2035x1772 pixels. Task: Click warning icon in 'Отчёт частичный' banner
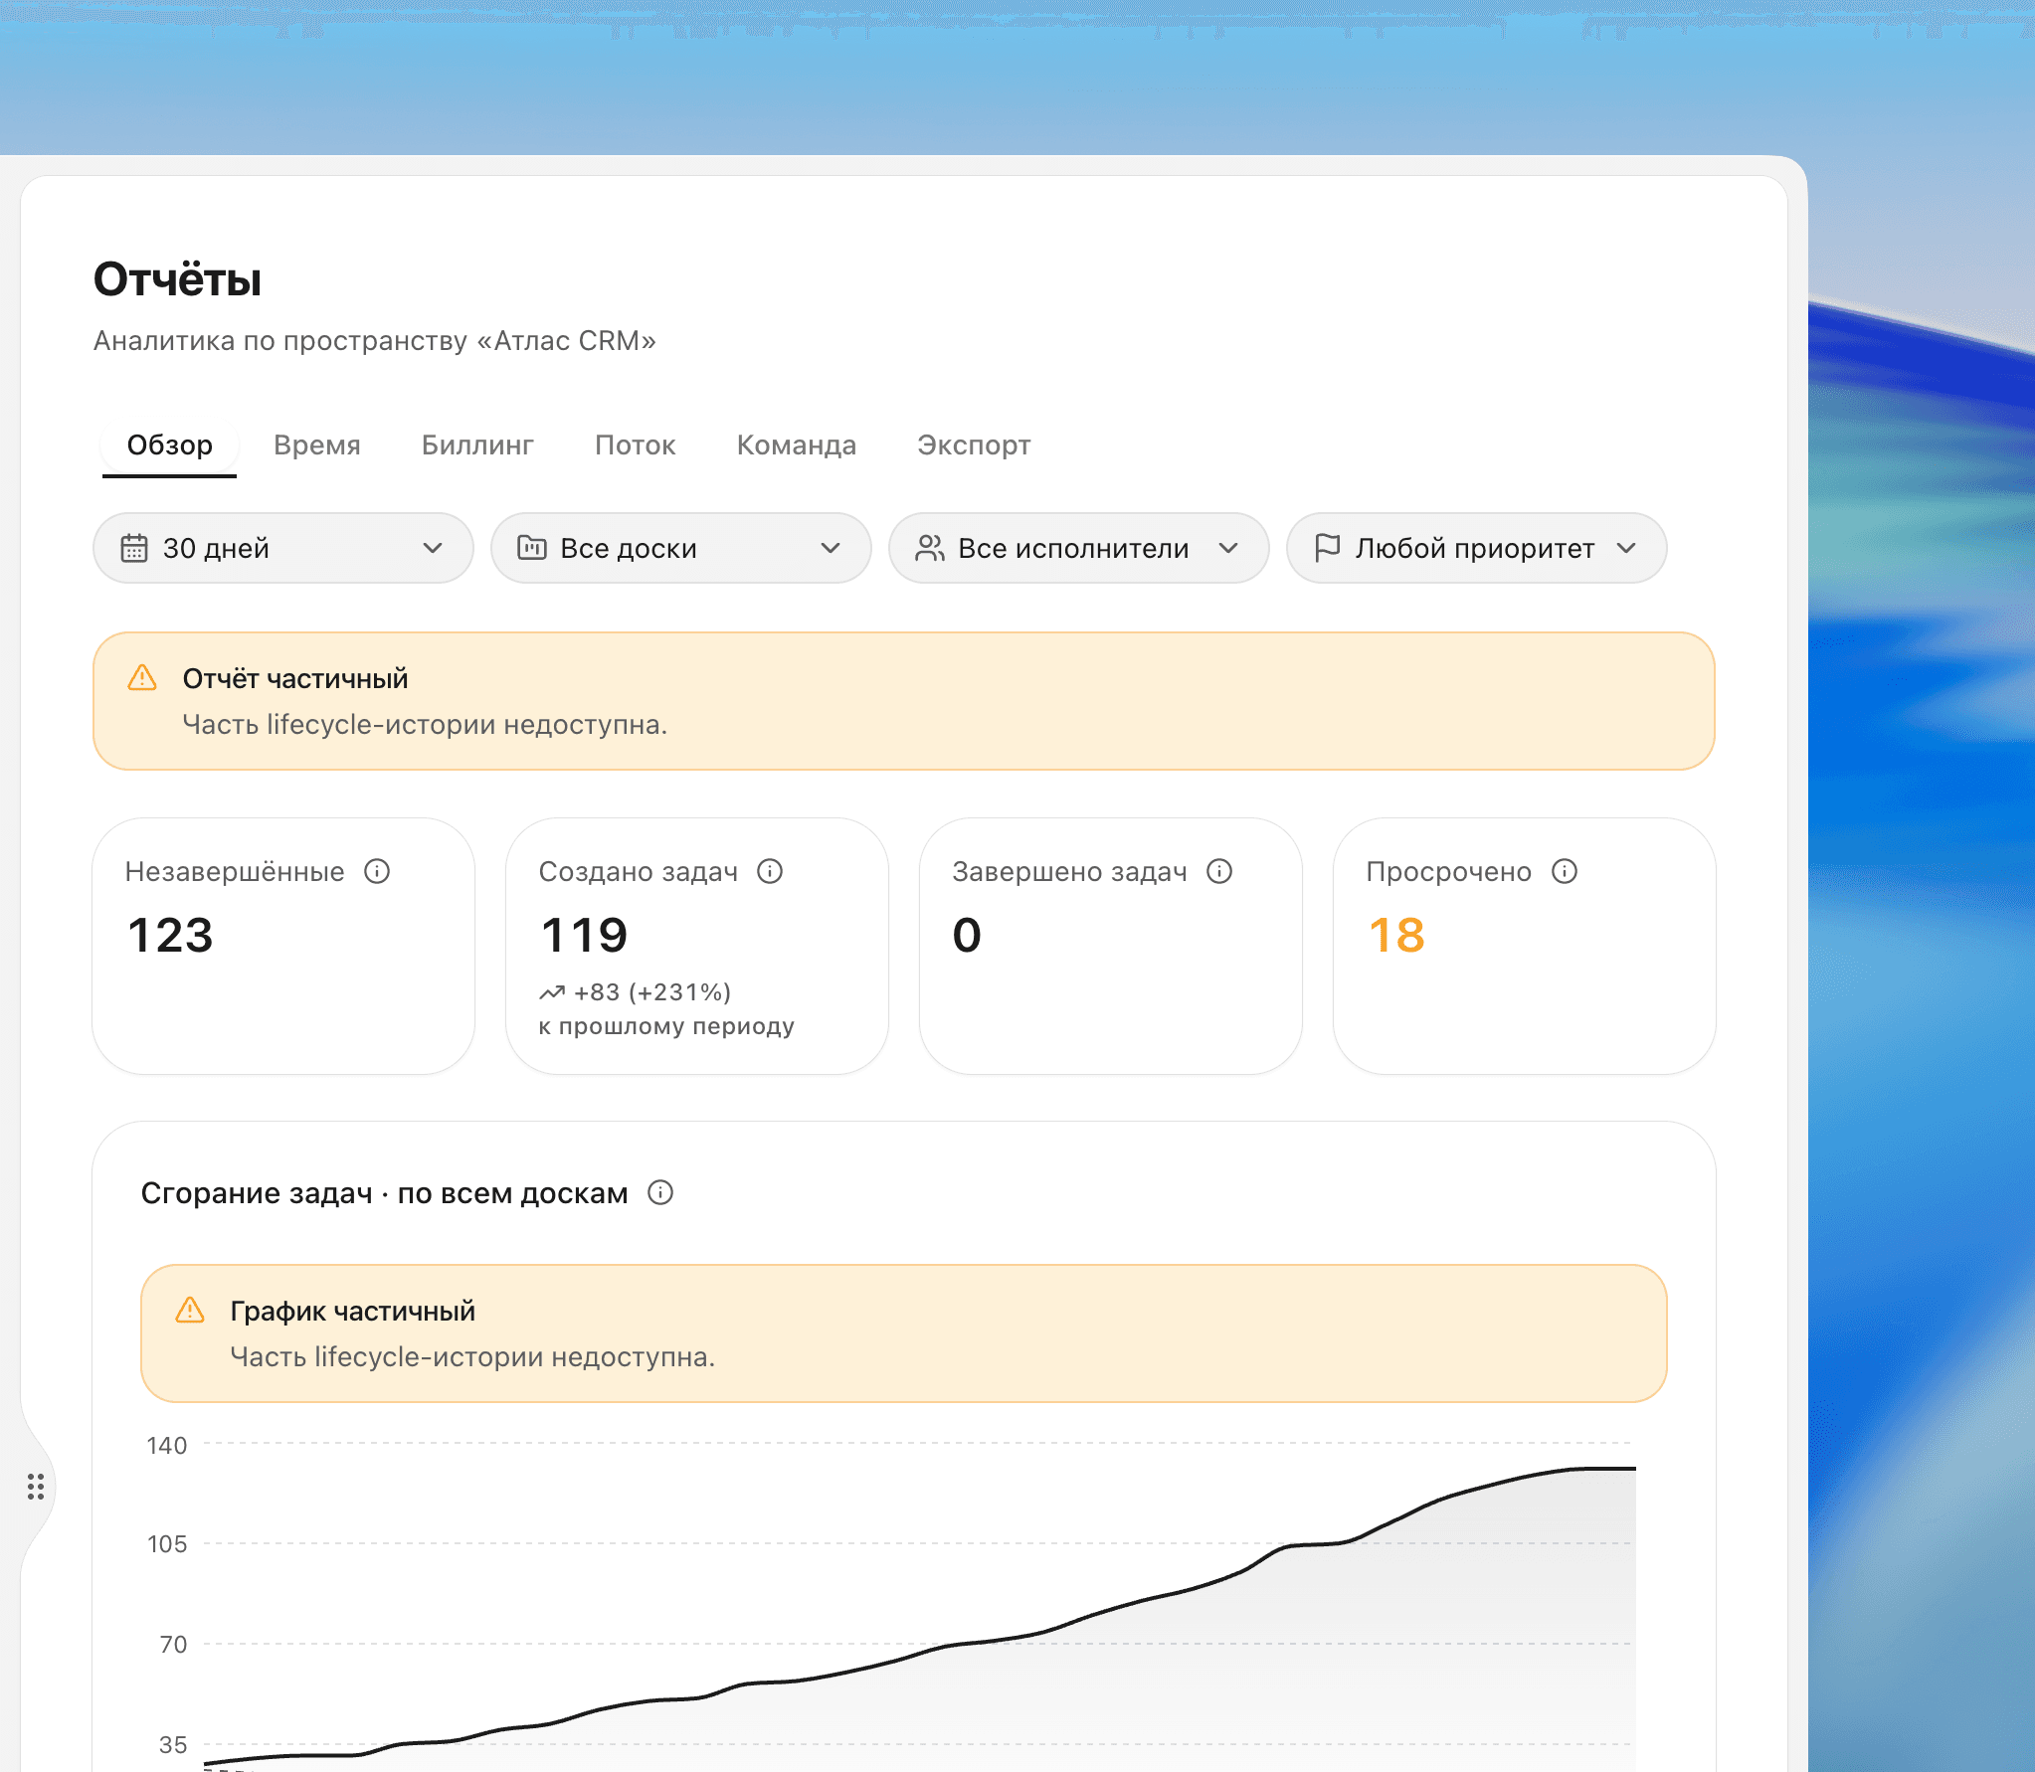click(142, 678)
